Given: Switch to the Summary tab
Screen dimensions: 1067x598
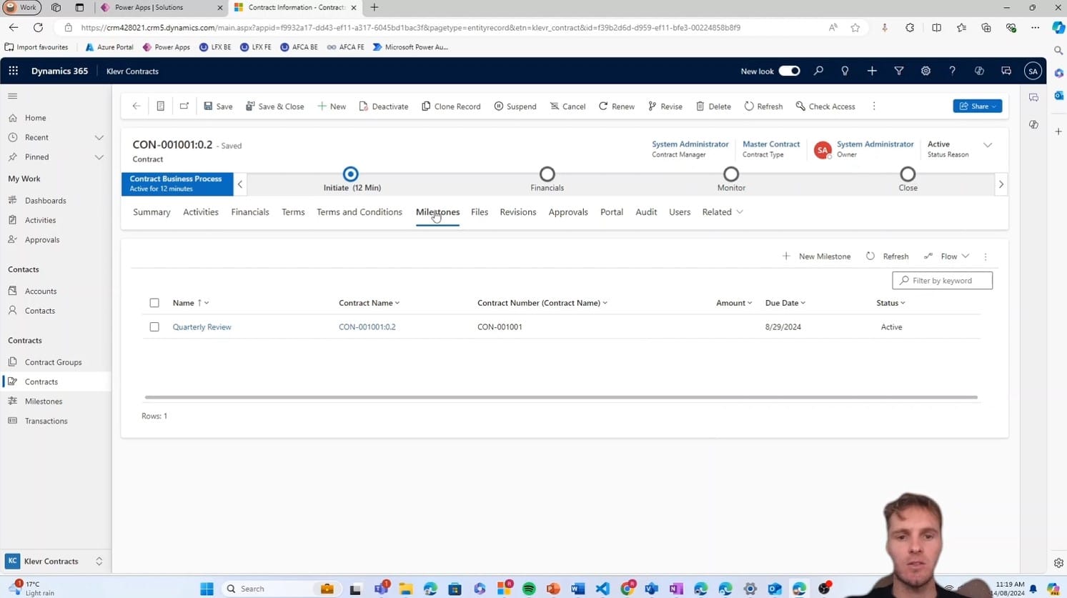Looking at the screenshot, I should [152, 212].
